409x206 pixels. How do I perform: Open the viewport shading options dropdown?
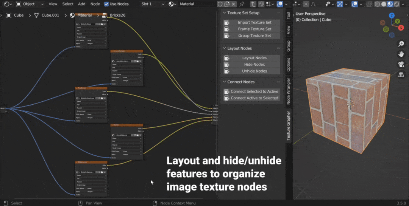click(403, 4)
